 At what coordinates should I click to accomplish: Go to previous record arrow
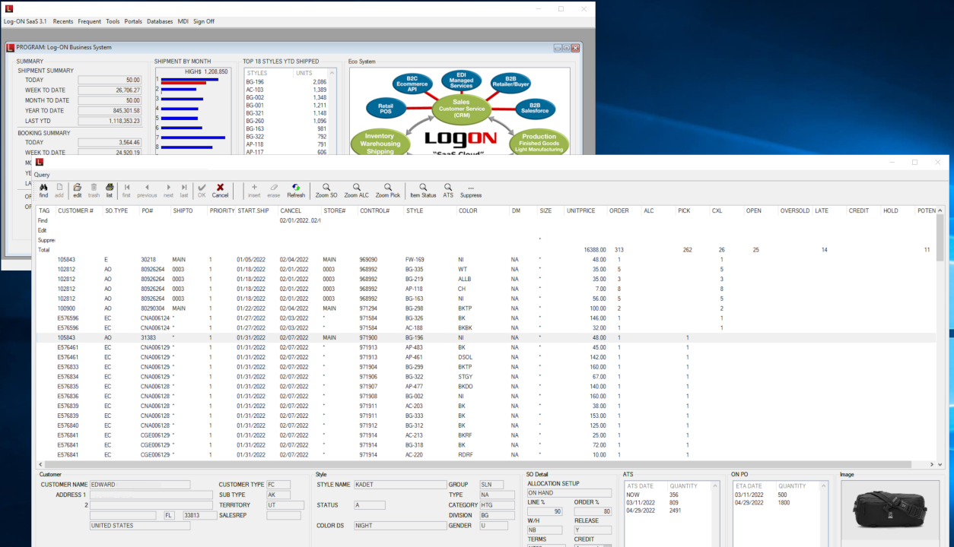click(147, 187)
